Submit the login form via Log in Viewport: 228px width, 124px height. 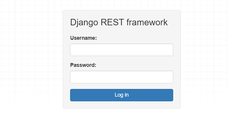pos(122,95)
